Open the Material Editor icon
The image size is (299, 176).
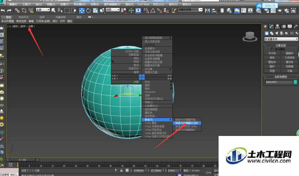pyautogui.click(x=259, y=10)
